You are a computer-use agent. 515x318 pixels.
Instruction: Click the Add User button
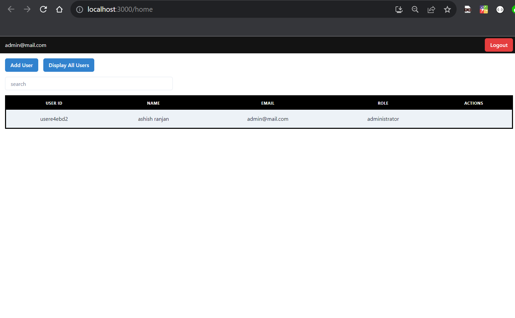21,65
